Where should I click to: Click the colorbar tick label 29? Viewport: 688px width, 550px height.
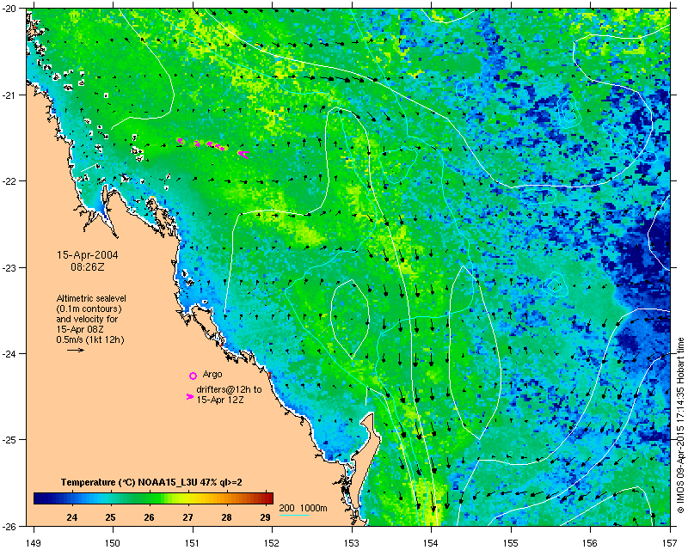(x=265, y=517)
